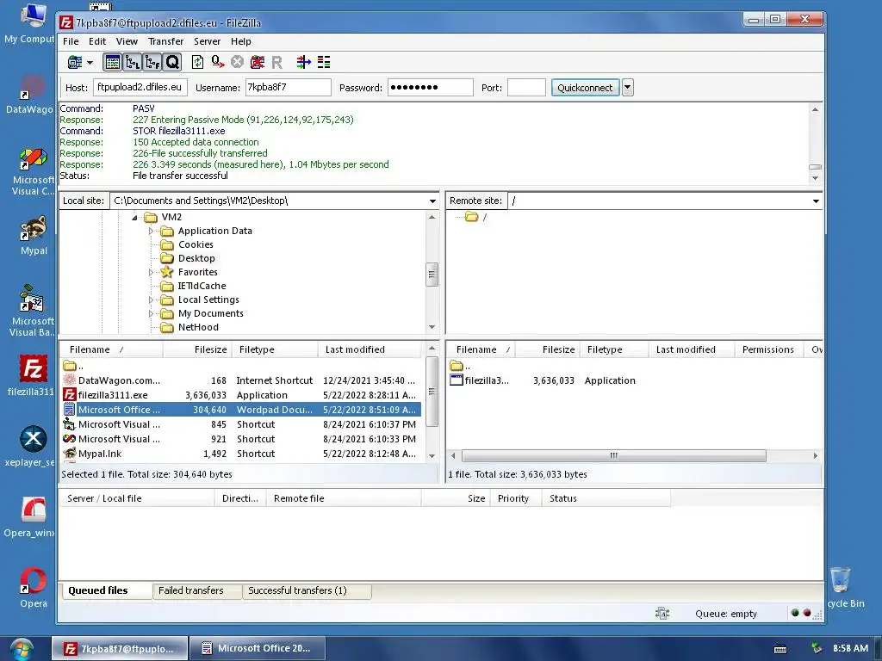Screen dimensions: 882x661
Task: Open the Edit menu
Action: pos(96,41)
